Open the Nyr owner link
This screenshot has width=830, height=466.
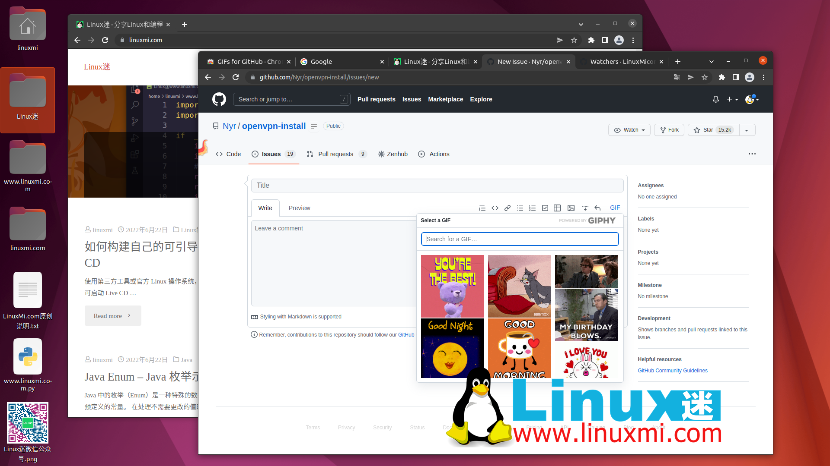[229, 126]
